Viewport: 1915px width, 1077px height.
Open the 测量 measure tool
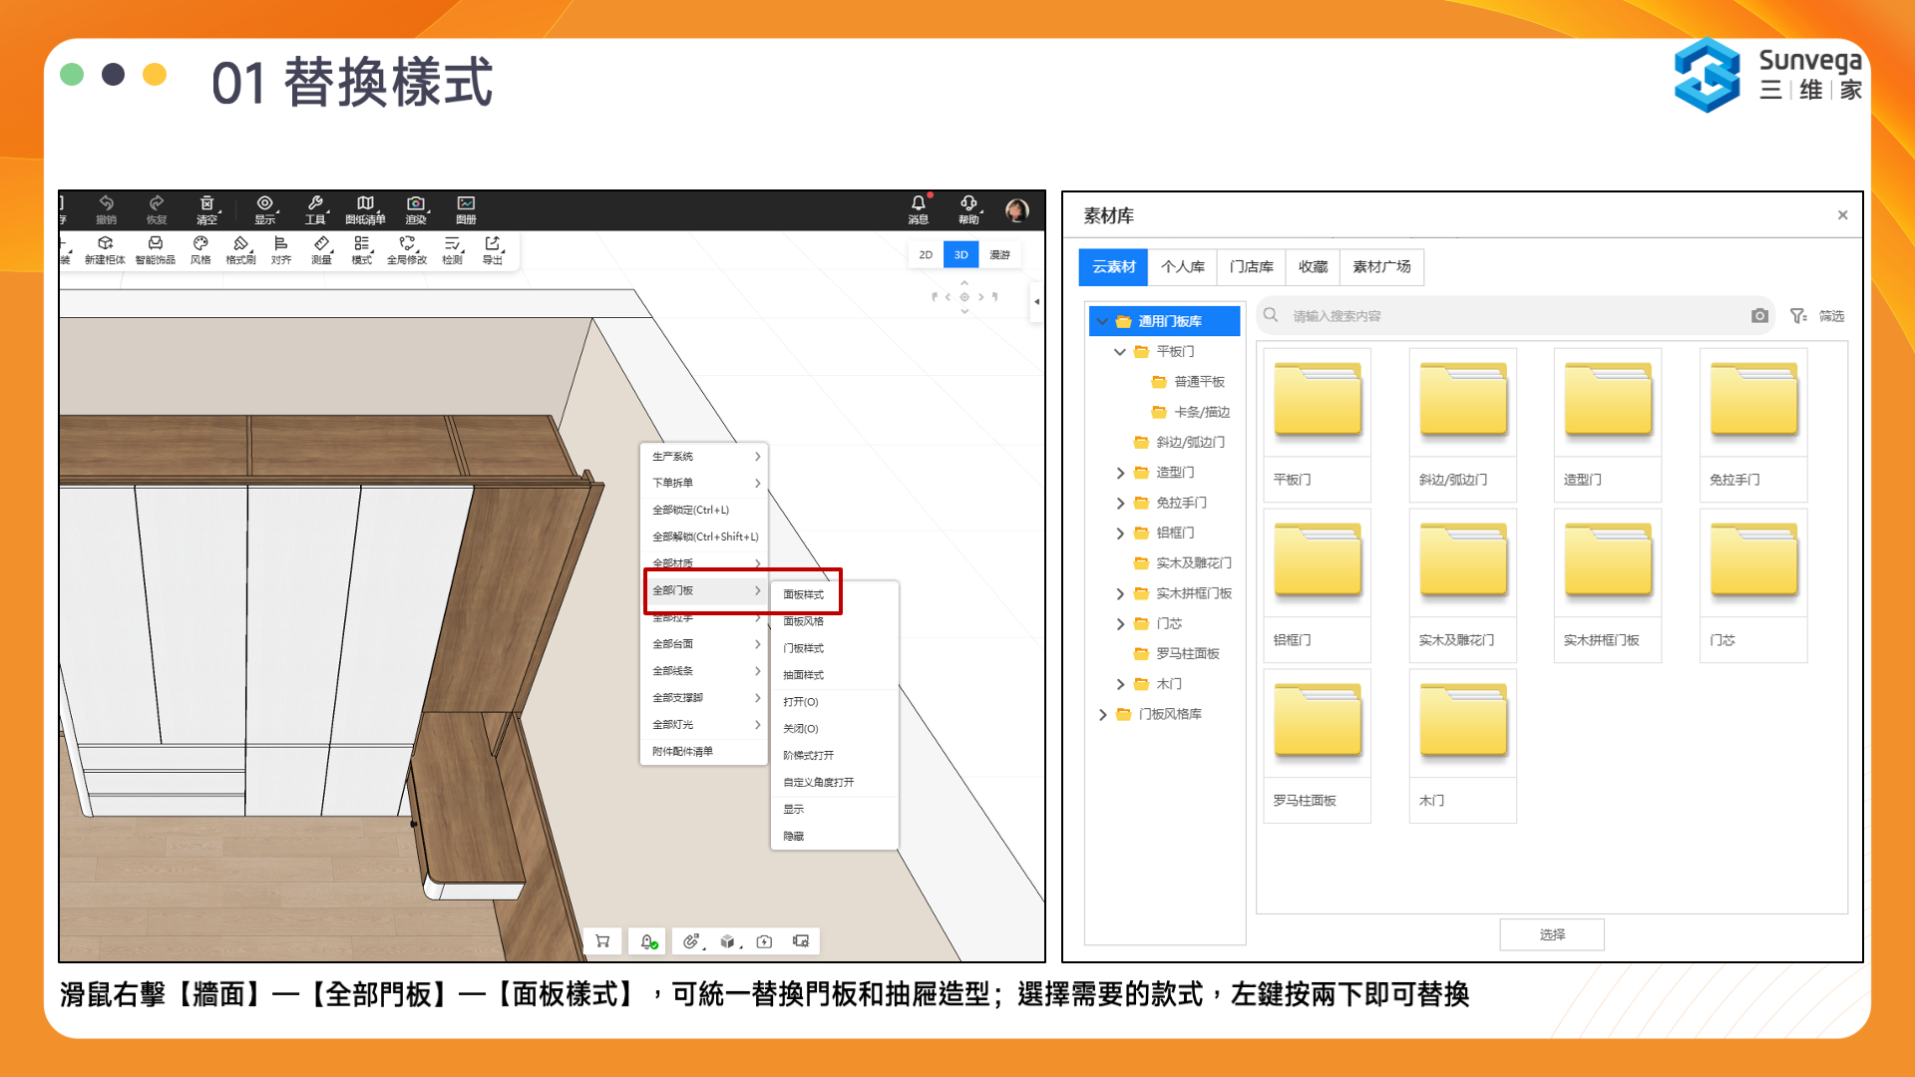coord(321,243)
